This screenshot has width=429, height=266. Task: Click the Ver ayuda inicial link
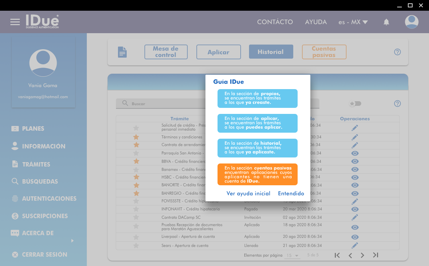(248, 194)
